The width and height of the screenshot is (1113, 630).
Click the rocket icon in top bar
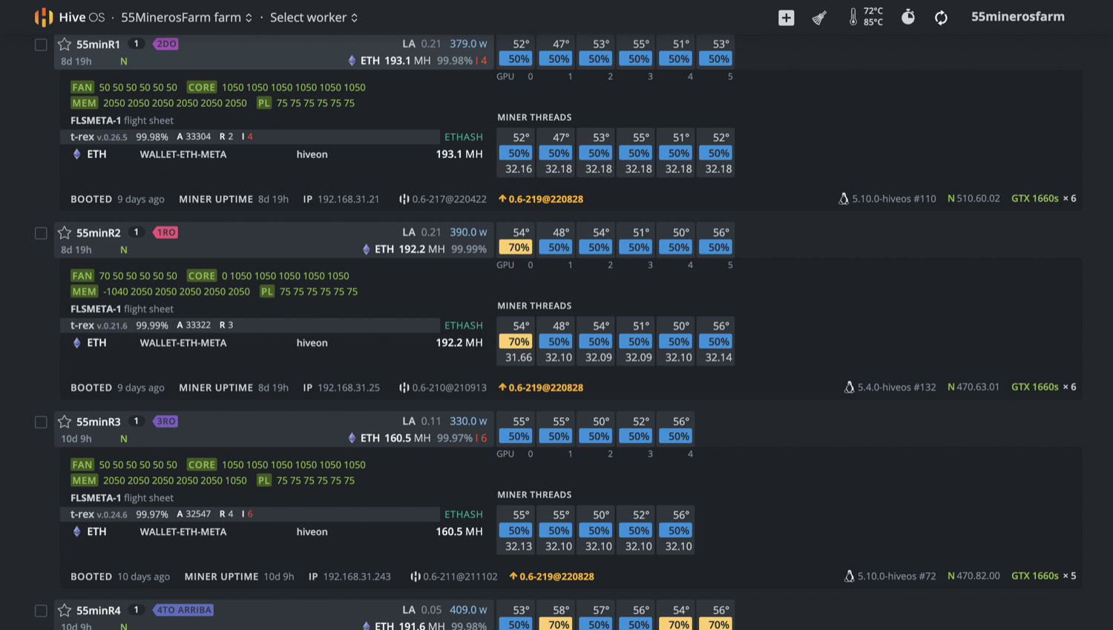[x=819, y=18]
